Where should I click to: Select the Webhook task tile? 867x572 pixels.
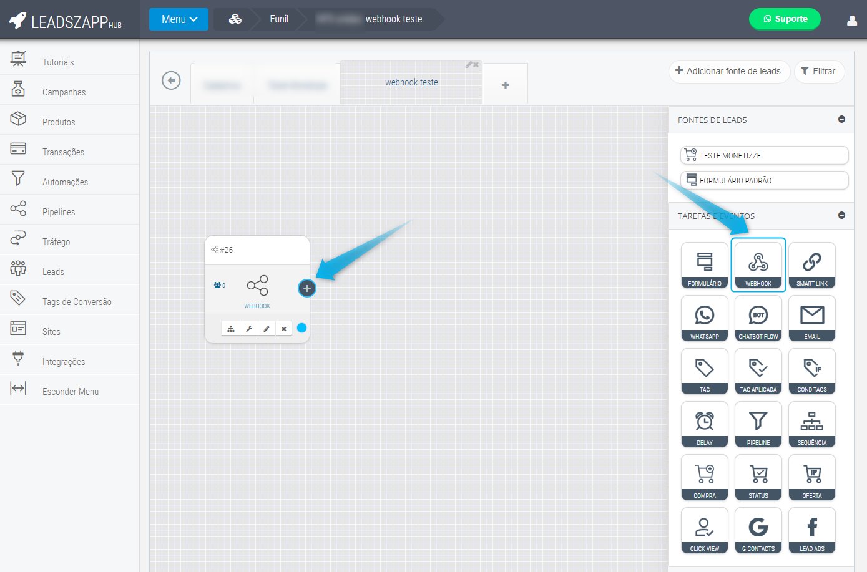tap(758, 265)
